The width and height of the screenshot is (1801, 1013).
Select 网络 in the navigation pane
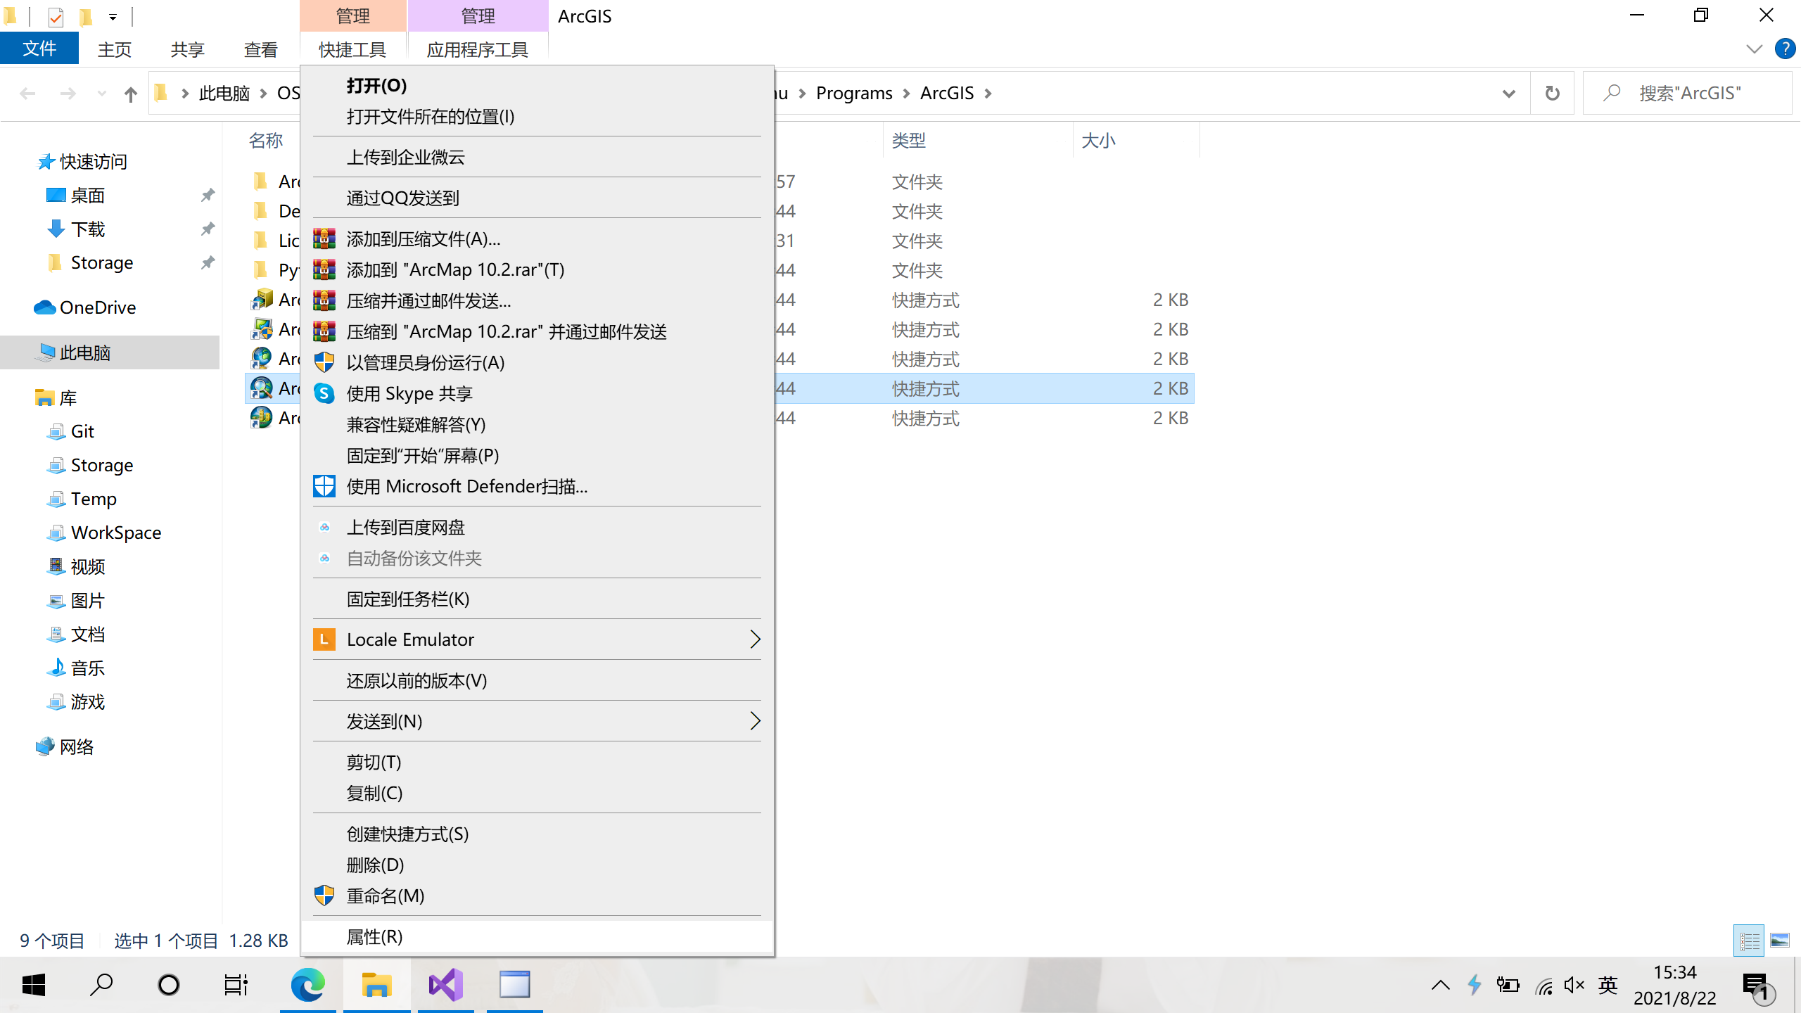[65, 746]
